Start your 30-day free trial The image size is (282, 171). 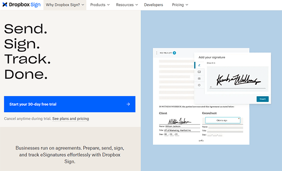pyautogui.click(x=69, y=104)
